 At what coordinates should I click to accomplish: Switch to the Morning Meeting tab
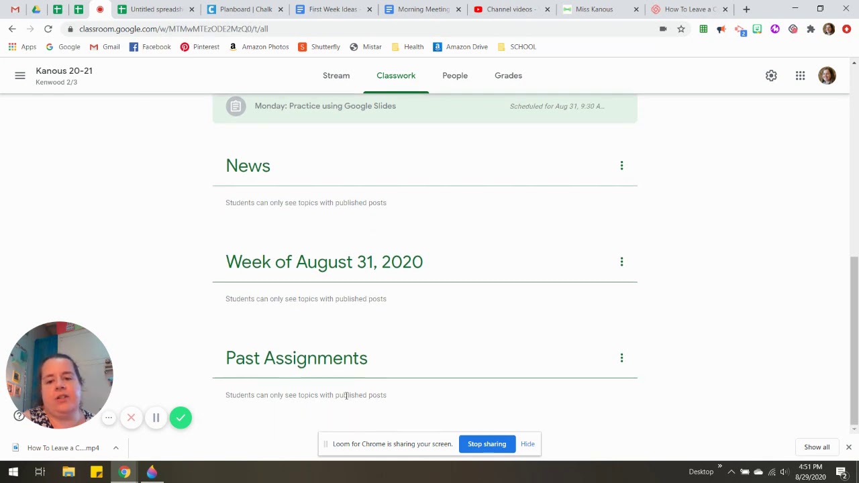click(x=423, y=9)
